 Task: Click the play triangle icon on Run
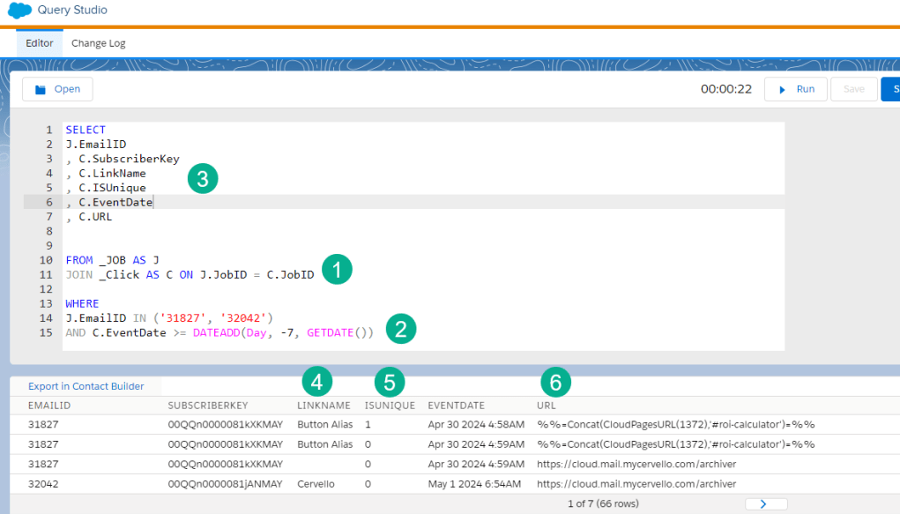click(784, 88)
